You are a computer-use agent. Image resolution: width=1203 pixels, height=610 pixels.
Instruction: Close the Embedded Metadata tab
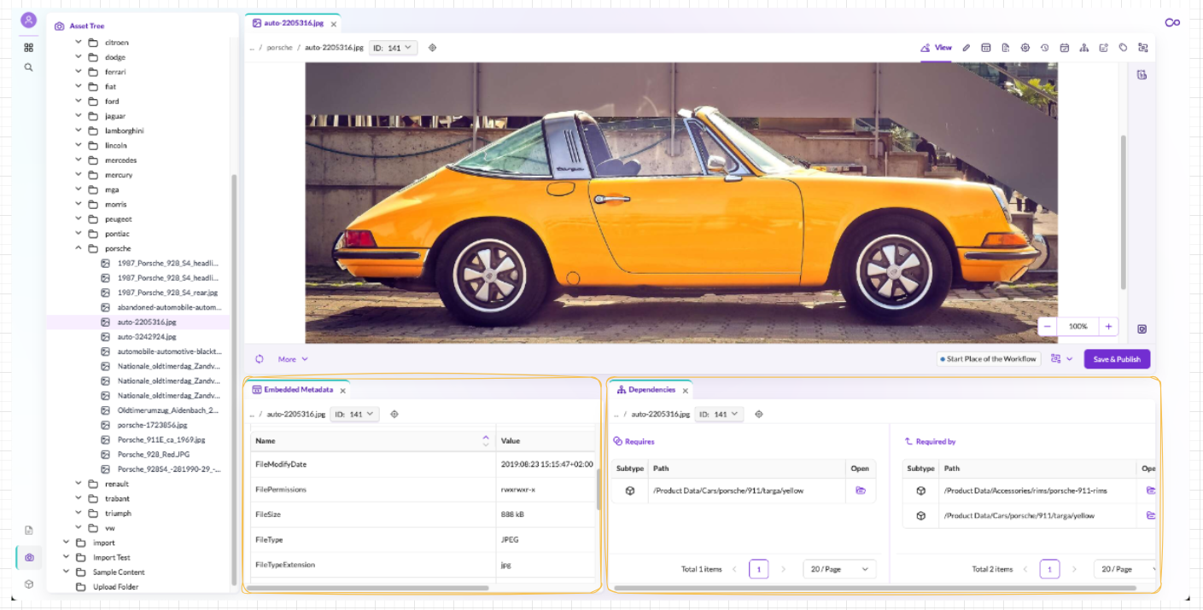point(342,391)
